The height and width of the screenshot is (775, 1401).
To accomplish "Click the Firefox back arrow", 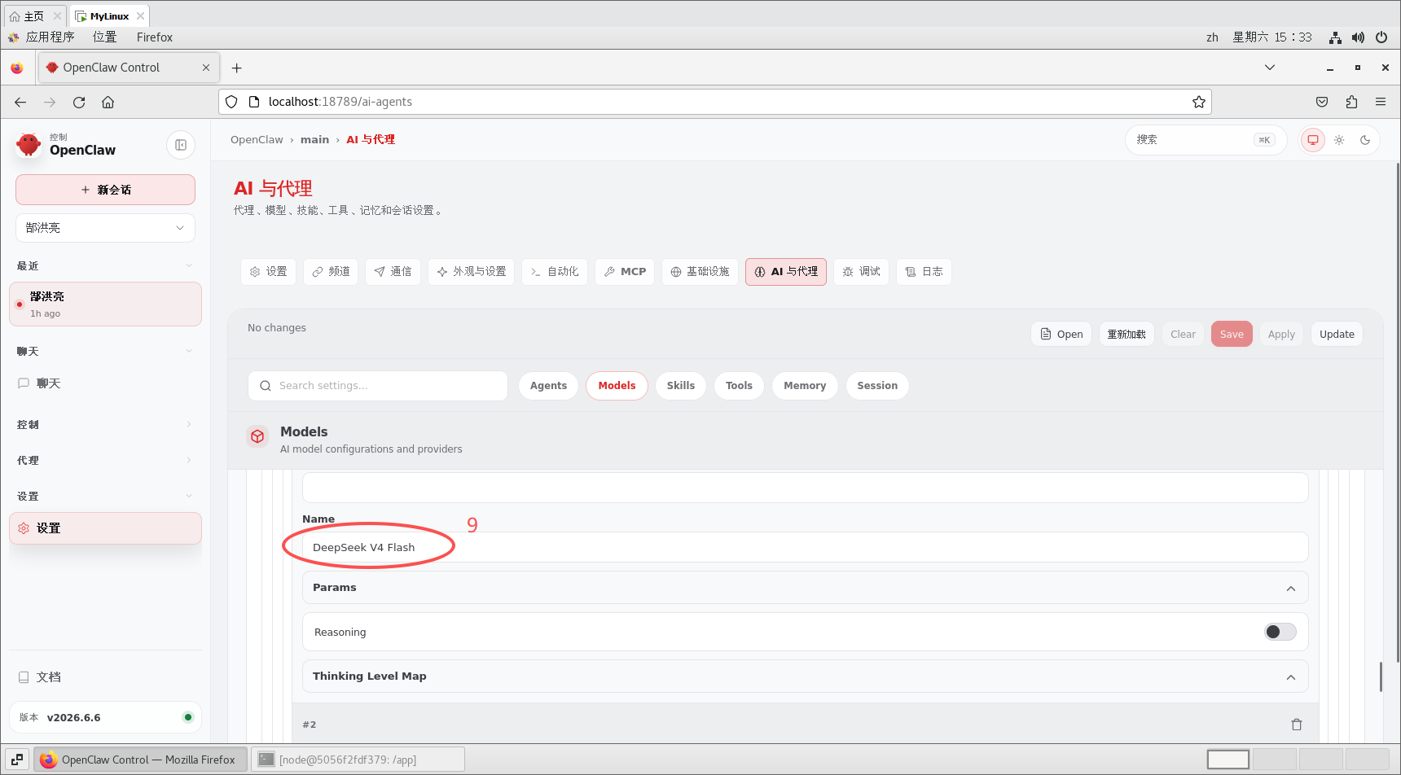I will tap(20, 102).
